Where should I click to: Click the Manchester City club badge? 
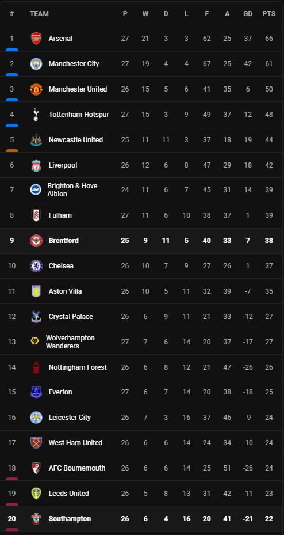tap(36, 64)
